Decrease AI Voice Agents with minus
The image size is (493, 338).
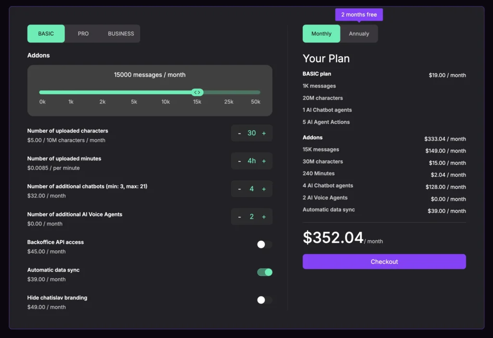click(240, 217)
